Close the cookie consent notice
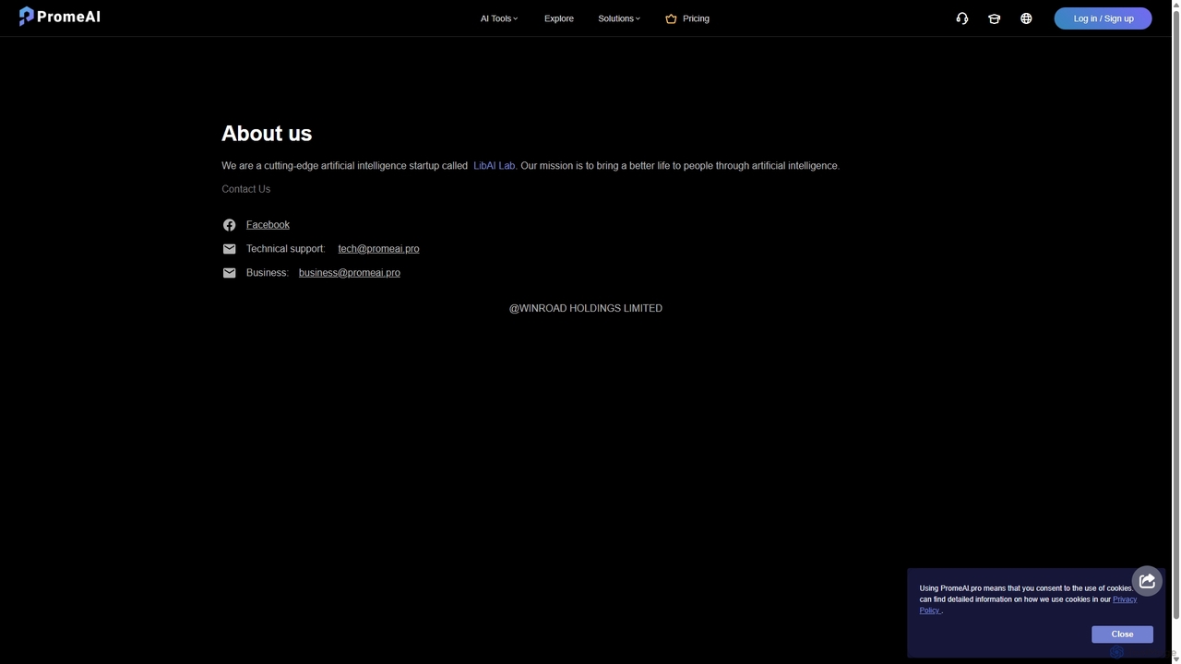 click(1122, 634)
